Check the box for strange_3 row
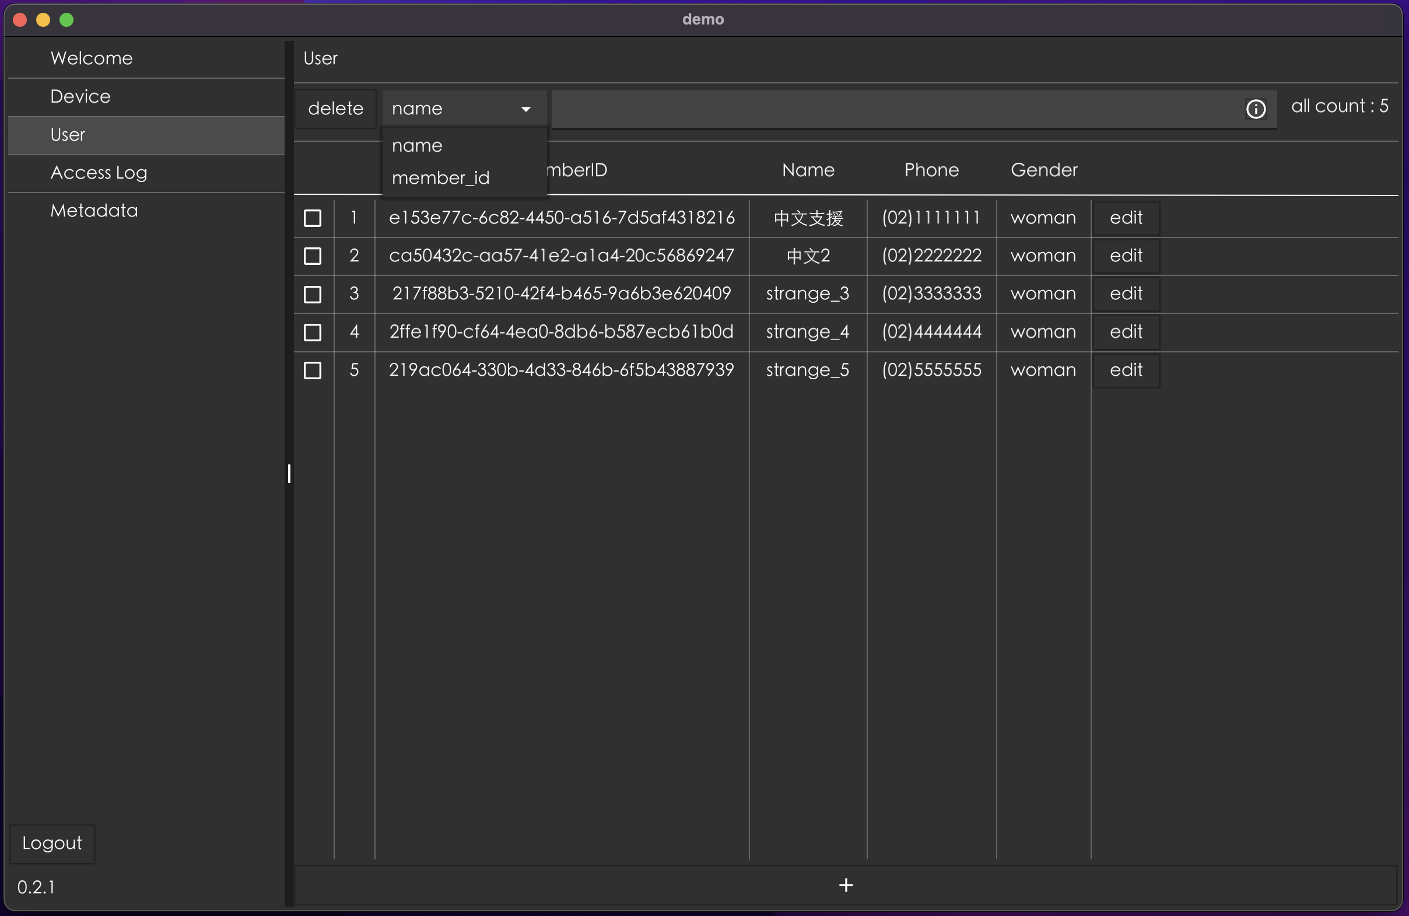1409x916 pixels. pos(313,294)
